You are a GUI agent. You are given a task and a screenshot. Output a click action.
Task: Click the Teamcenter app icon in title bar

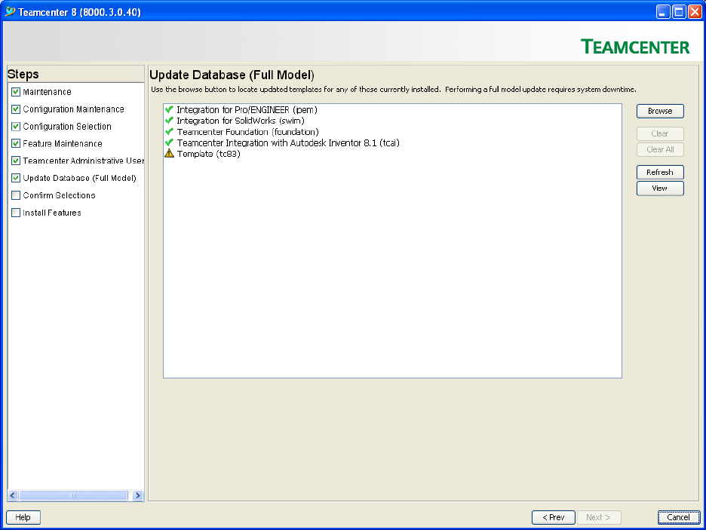coord(10,12)
